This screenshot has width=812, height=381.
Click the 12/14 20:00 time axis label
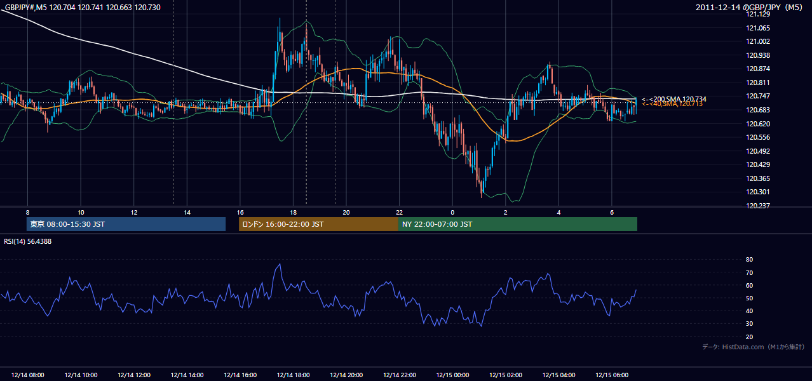click(x=346, y=375)
